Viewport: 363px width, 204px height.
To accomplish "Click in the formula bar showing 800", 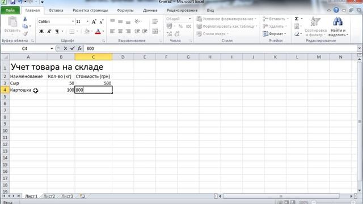I will [220, 49].
